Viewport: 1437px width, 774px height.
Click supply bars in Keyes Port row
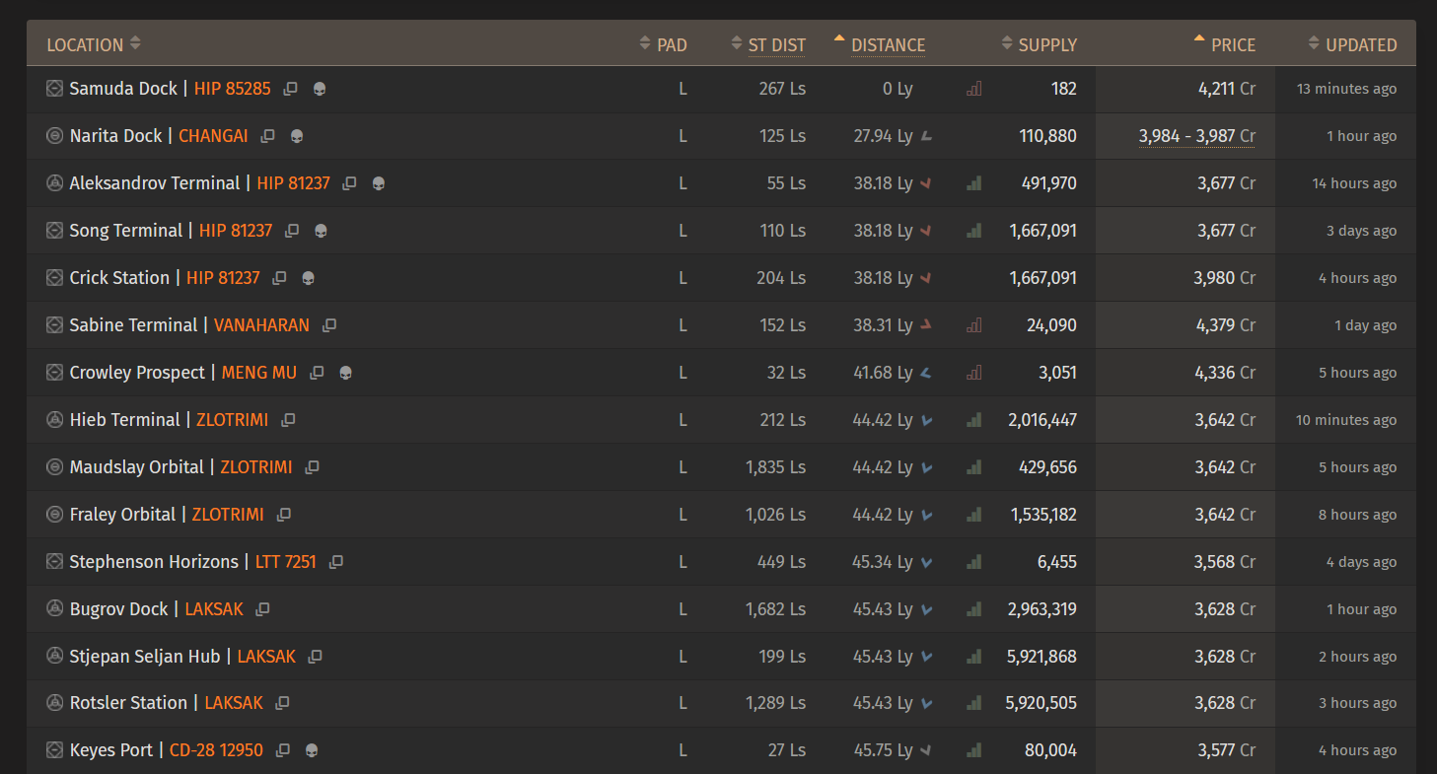coord(974,750)
